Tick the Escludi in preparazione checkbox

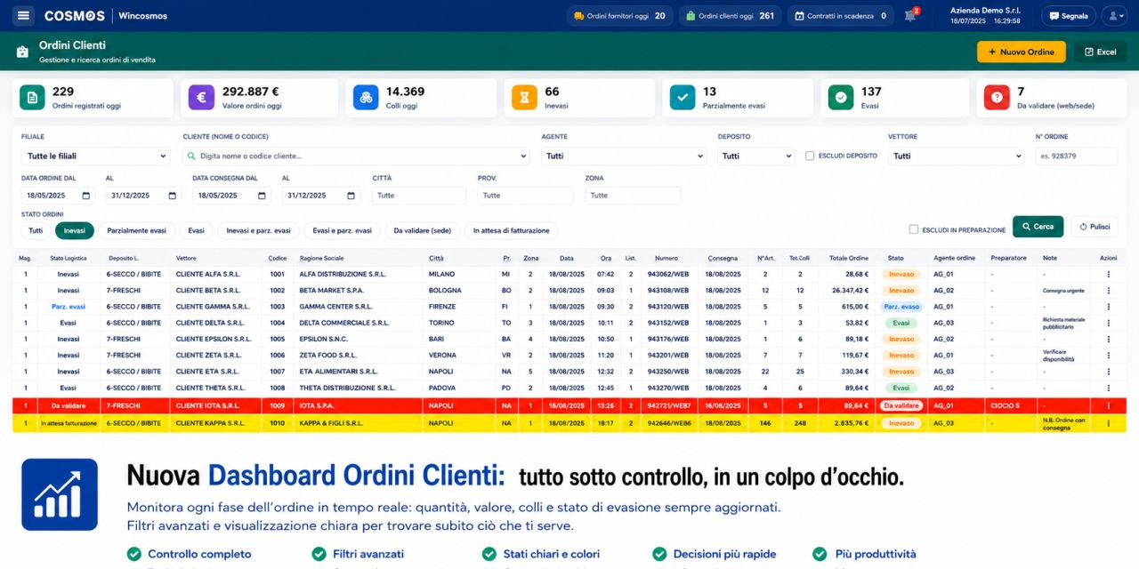pyautogui.click(x=914, y=229)
